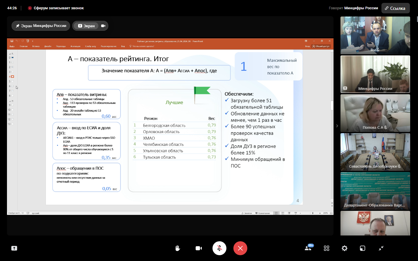This screenshot has height=261, width=418.
Task: Select Минцифры России participant video
Action: (375, 74)
